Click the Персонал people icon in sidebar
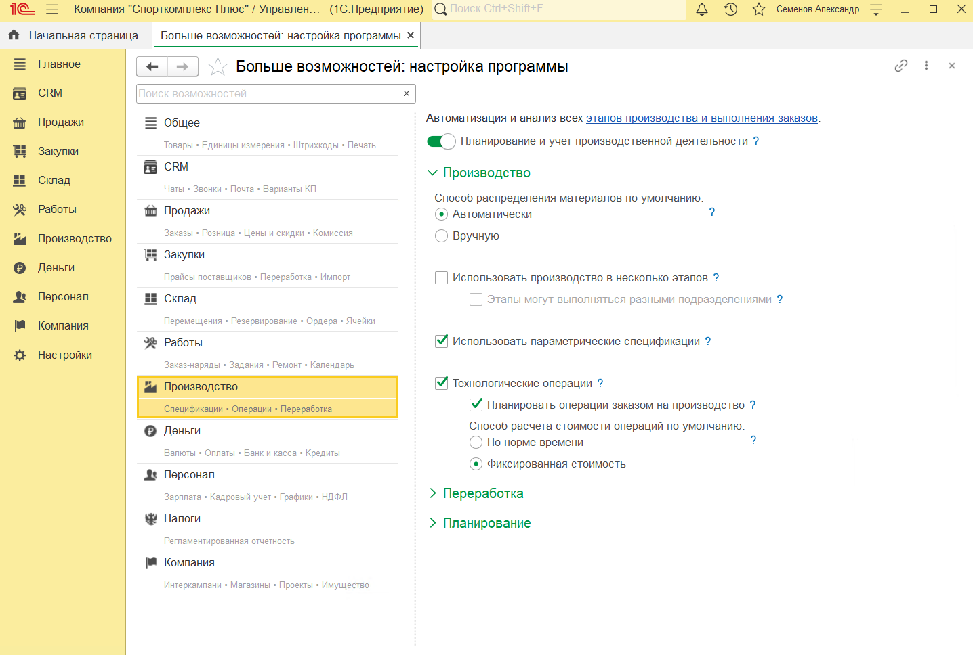 [x=20, y=297]
